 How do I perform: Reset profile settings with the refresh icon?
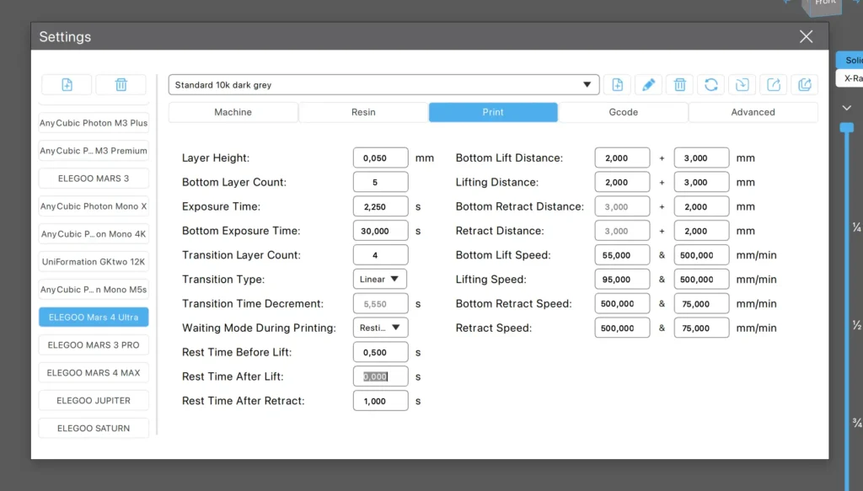click(x=711, y=85)
